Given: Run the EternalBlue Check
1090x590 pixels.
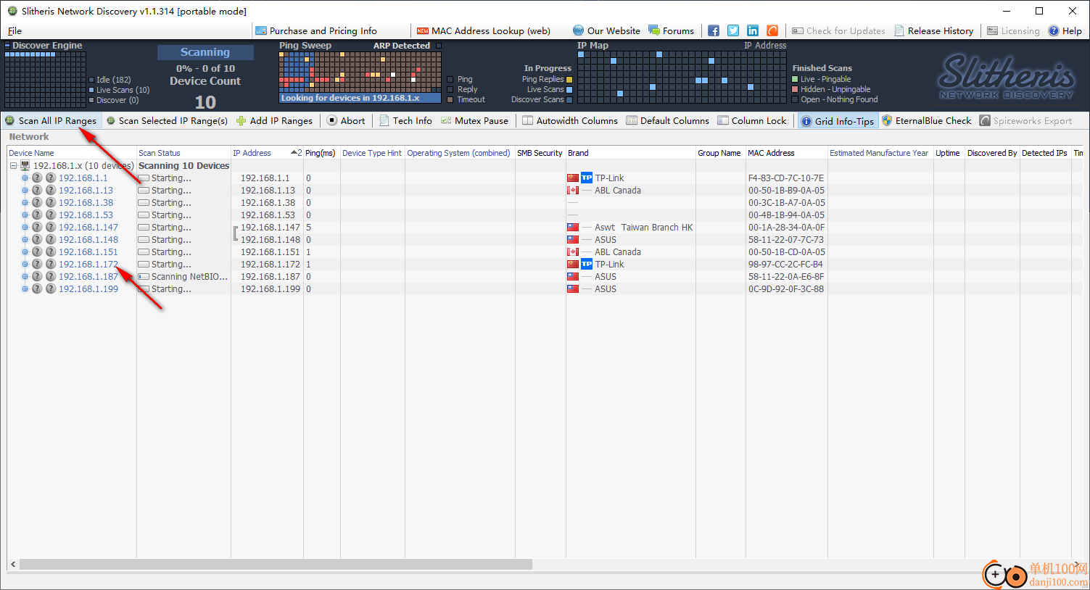Looking at the screenshot, I should (927, 121).
